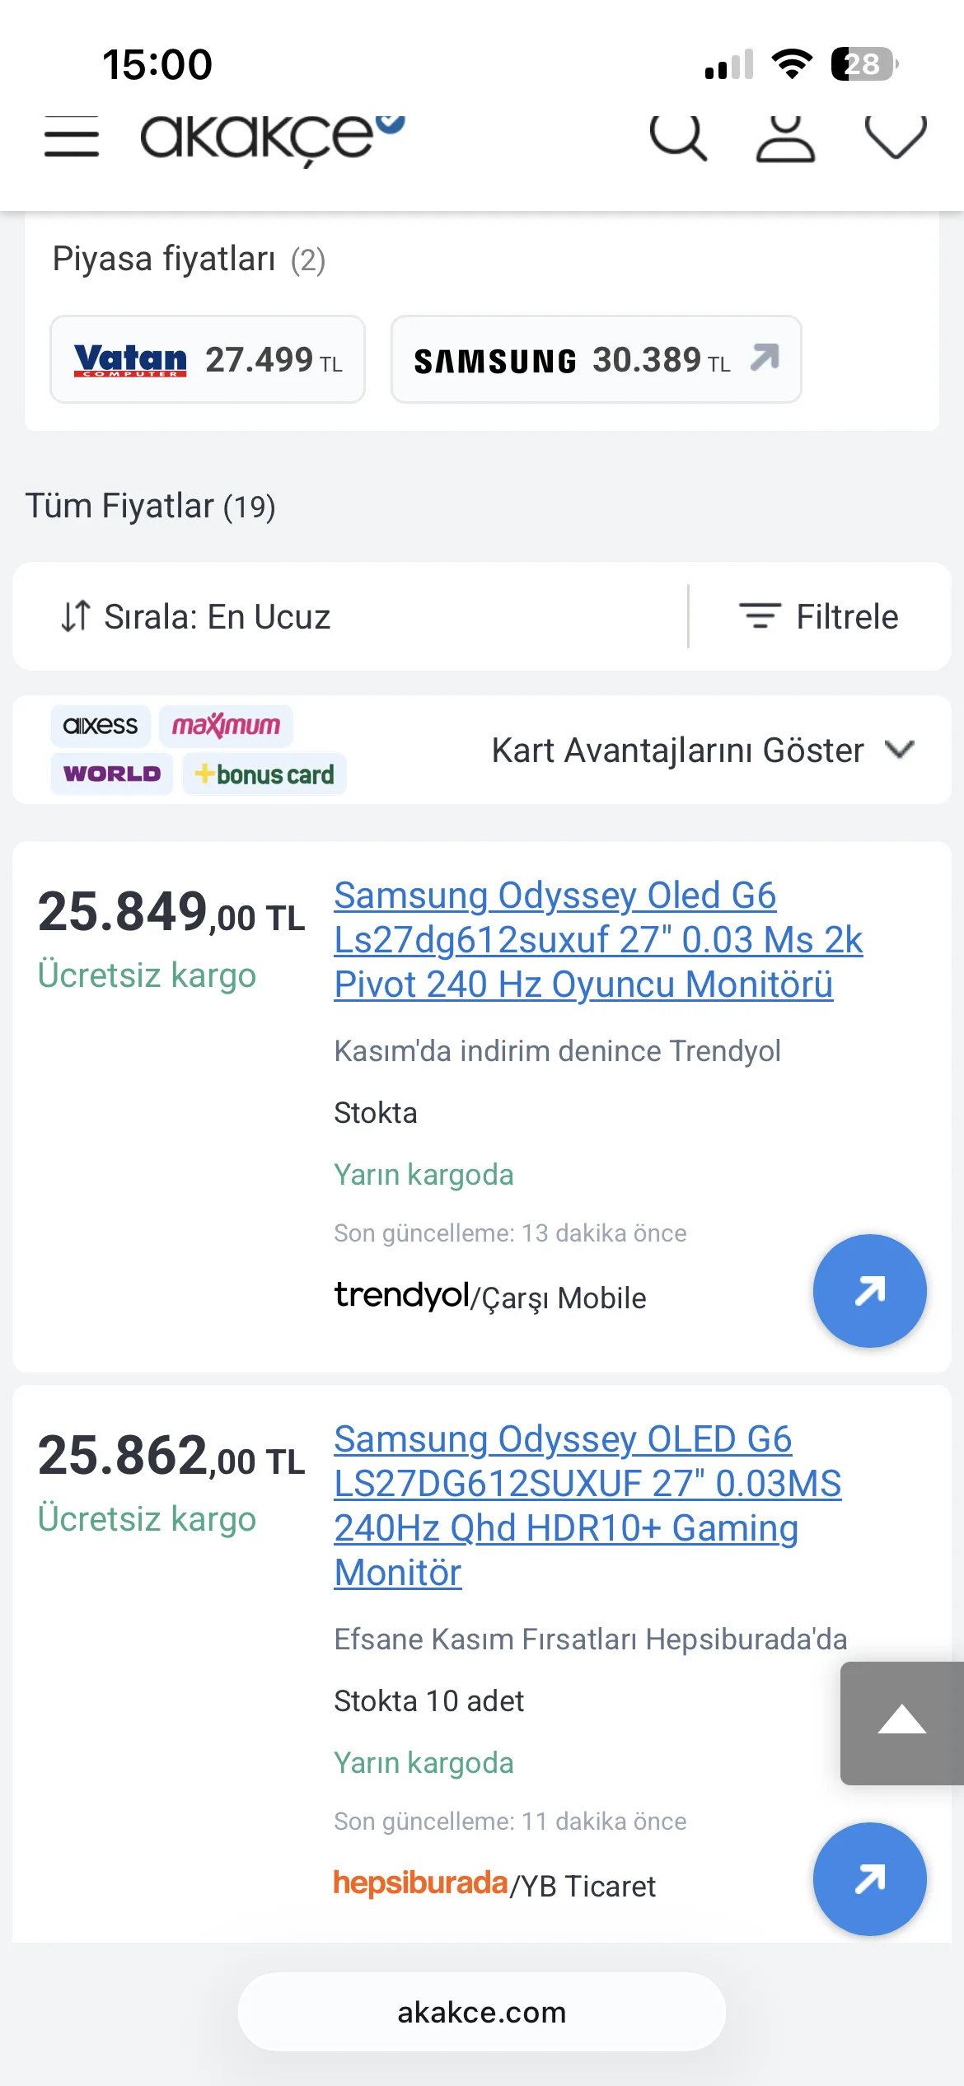Tap the akakçe logo
964x2086 pixels.
click(272, 138)
